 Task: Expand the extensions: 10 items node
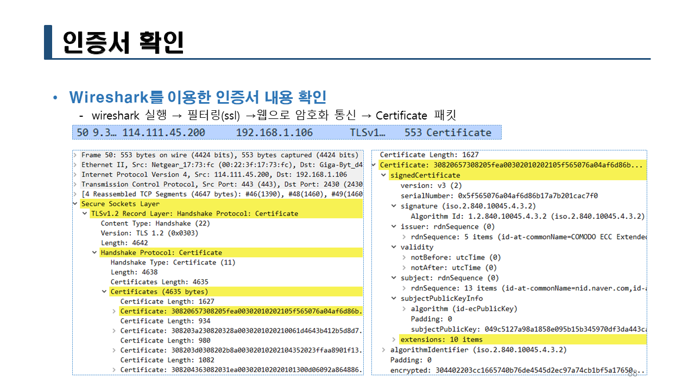(x=394, y=339)
